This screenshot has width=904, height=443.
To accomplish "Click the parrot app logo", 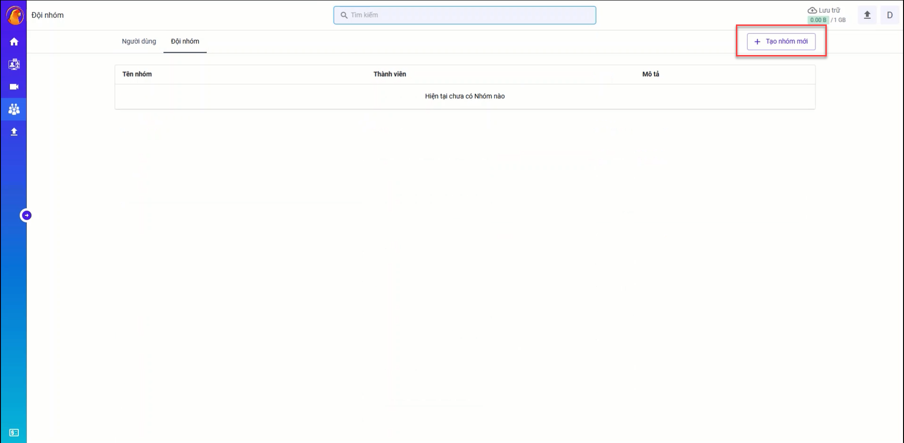I will [x=15, y=16].
